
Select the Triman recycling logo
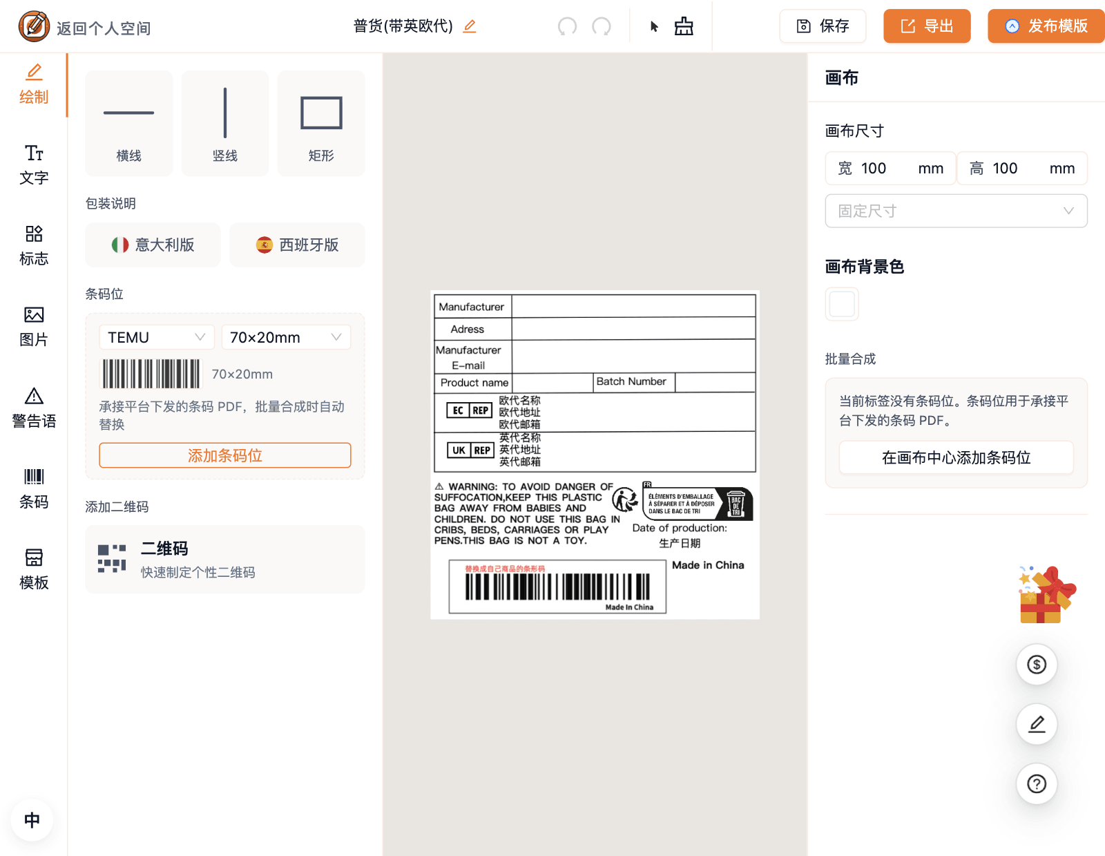(626, 500)
